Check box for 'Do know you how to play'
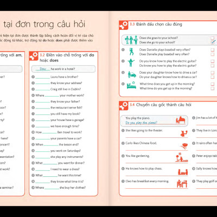Screen dimensions: 217x217 tap(213, 66)
